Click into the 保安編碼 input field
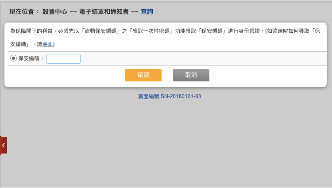Screen dimensions: 332x188 63,59
